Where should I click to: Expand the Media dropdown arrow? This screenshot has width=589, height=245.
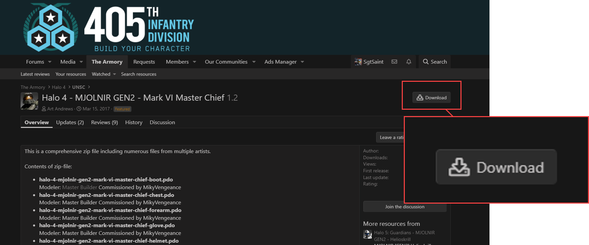pyautogui.click(x=81, y=62)
